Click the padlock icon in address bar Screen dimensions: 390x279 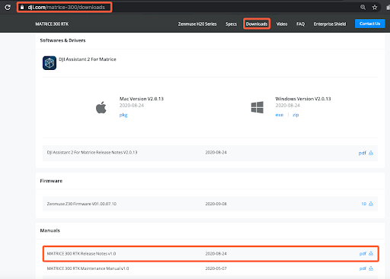pos(22,8)
